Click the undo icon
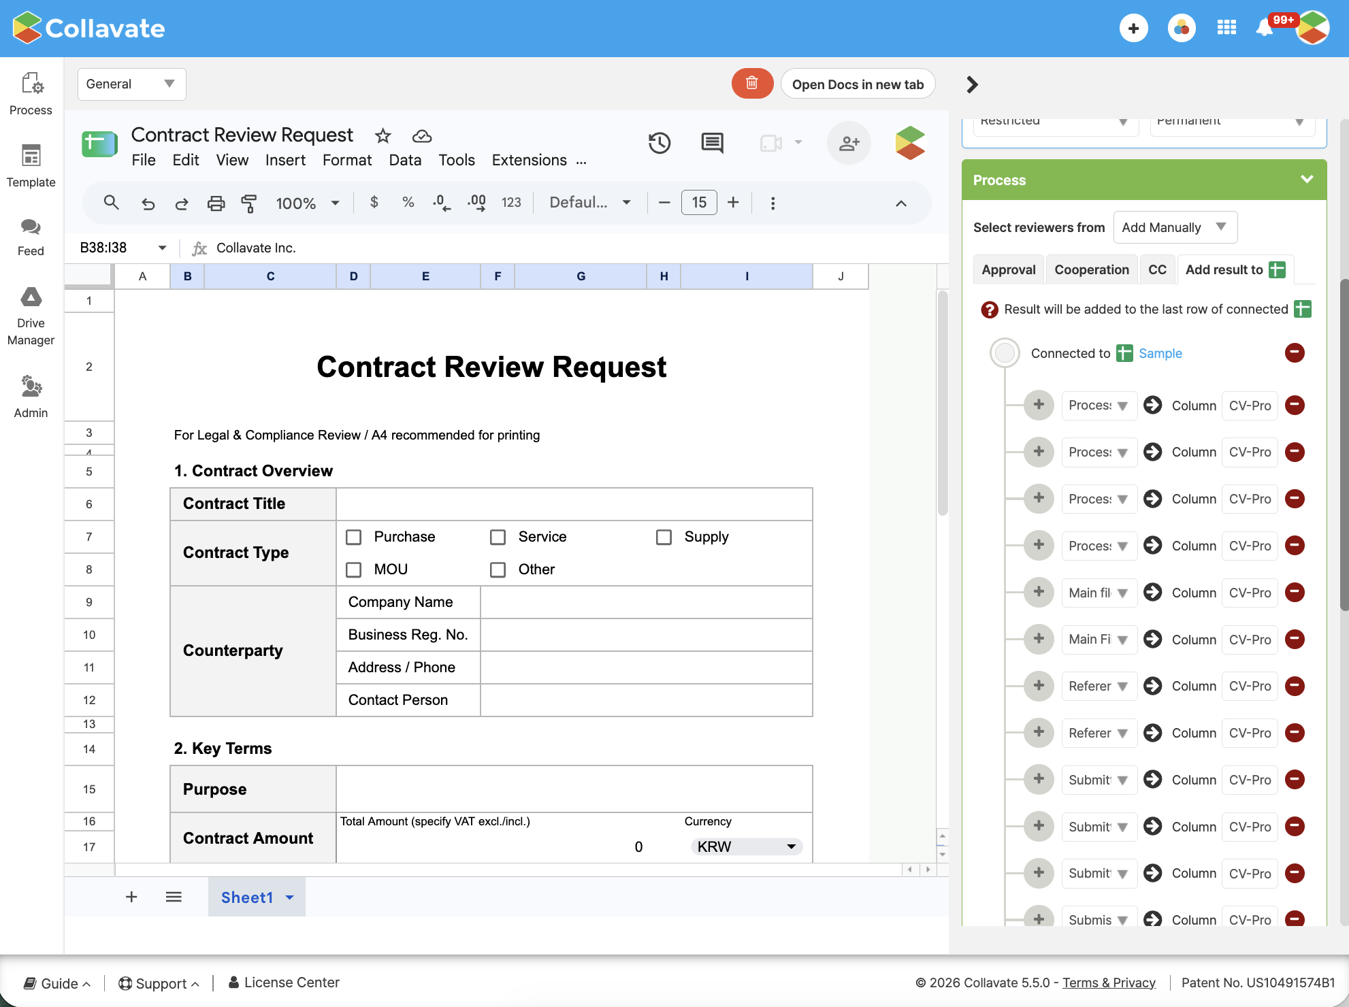1349x1007 pixels. coord(148,203)
